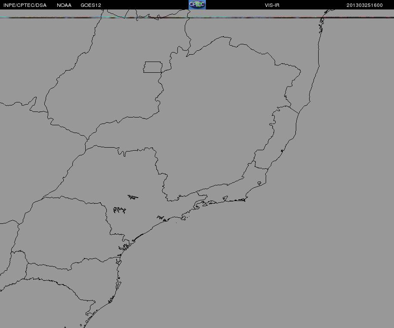Click the 201303251600 timestamp

pyautogui.click(x=365, y=5)
